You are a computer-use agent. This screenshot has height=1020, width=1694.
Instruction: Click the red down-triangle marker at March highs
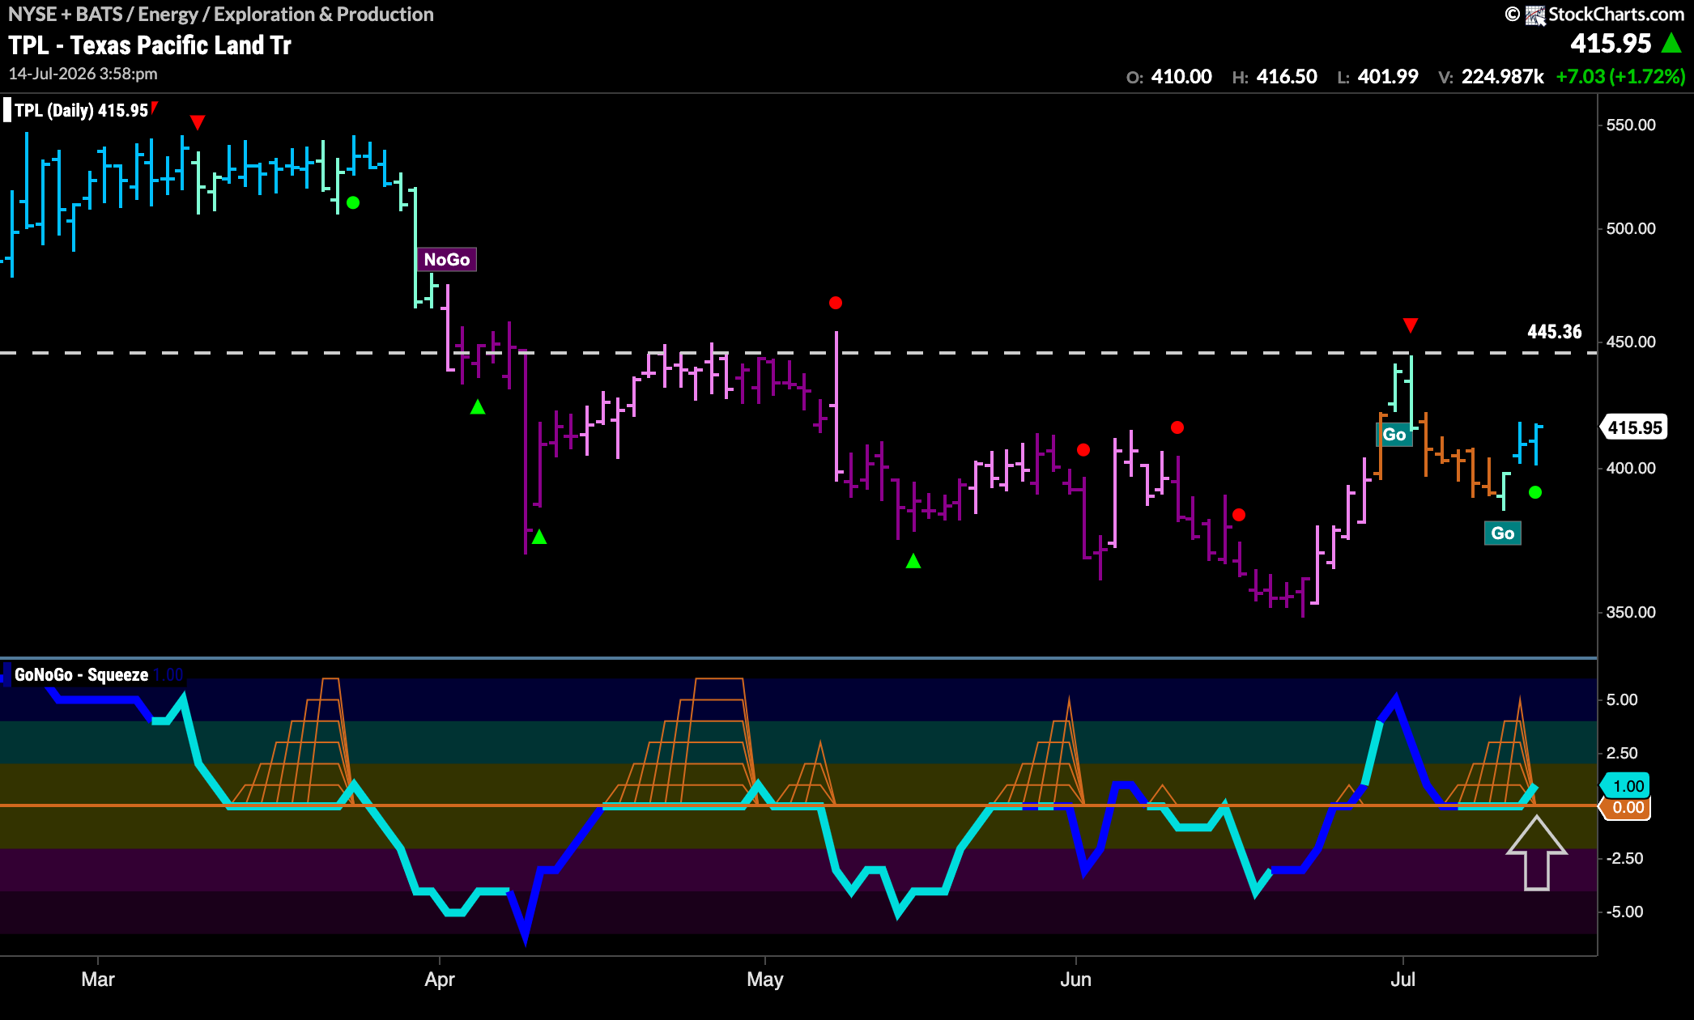pyautogui.click(x=198, y=122)
